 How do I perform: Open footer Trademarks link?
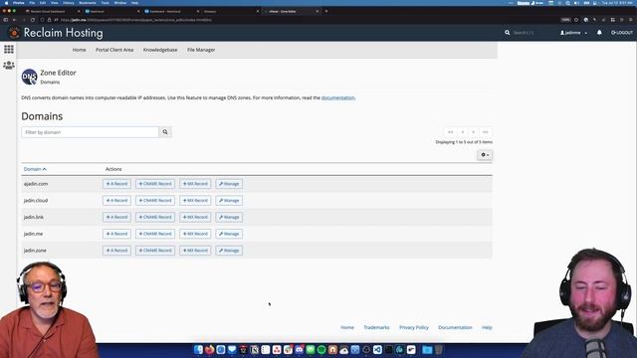coord(376,327)
